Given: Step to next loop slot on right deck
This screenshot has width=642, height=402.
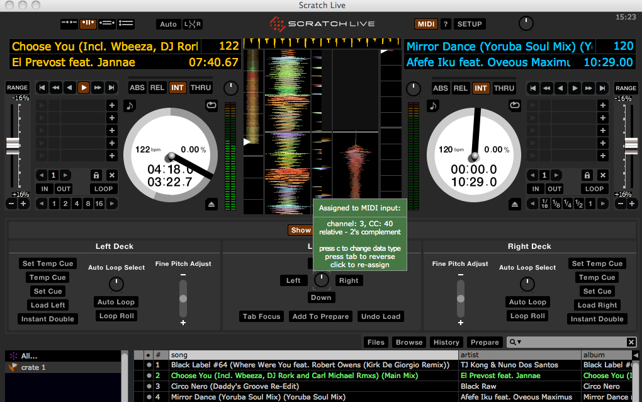Looking at the screenshot, I should (x=556, y=175).
